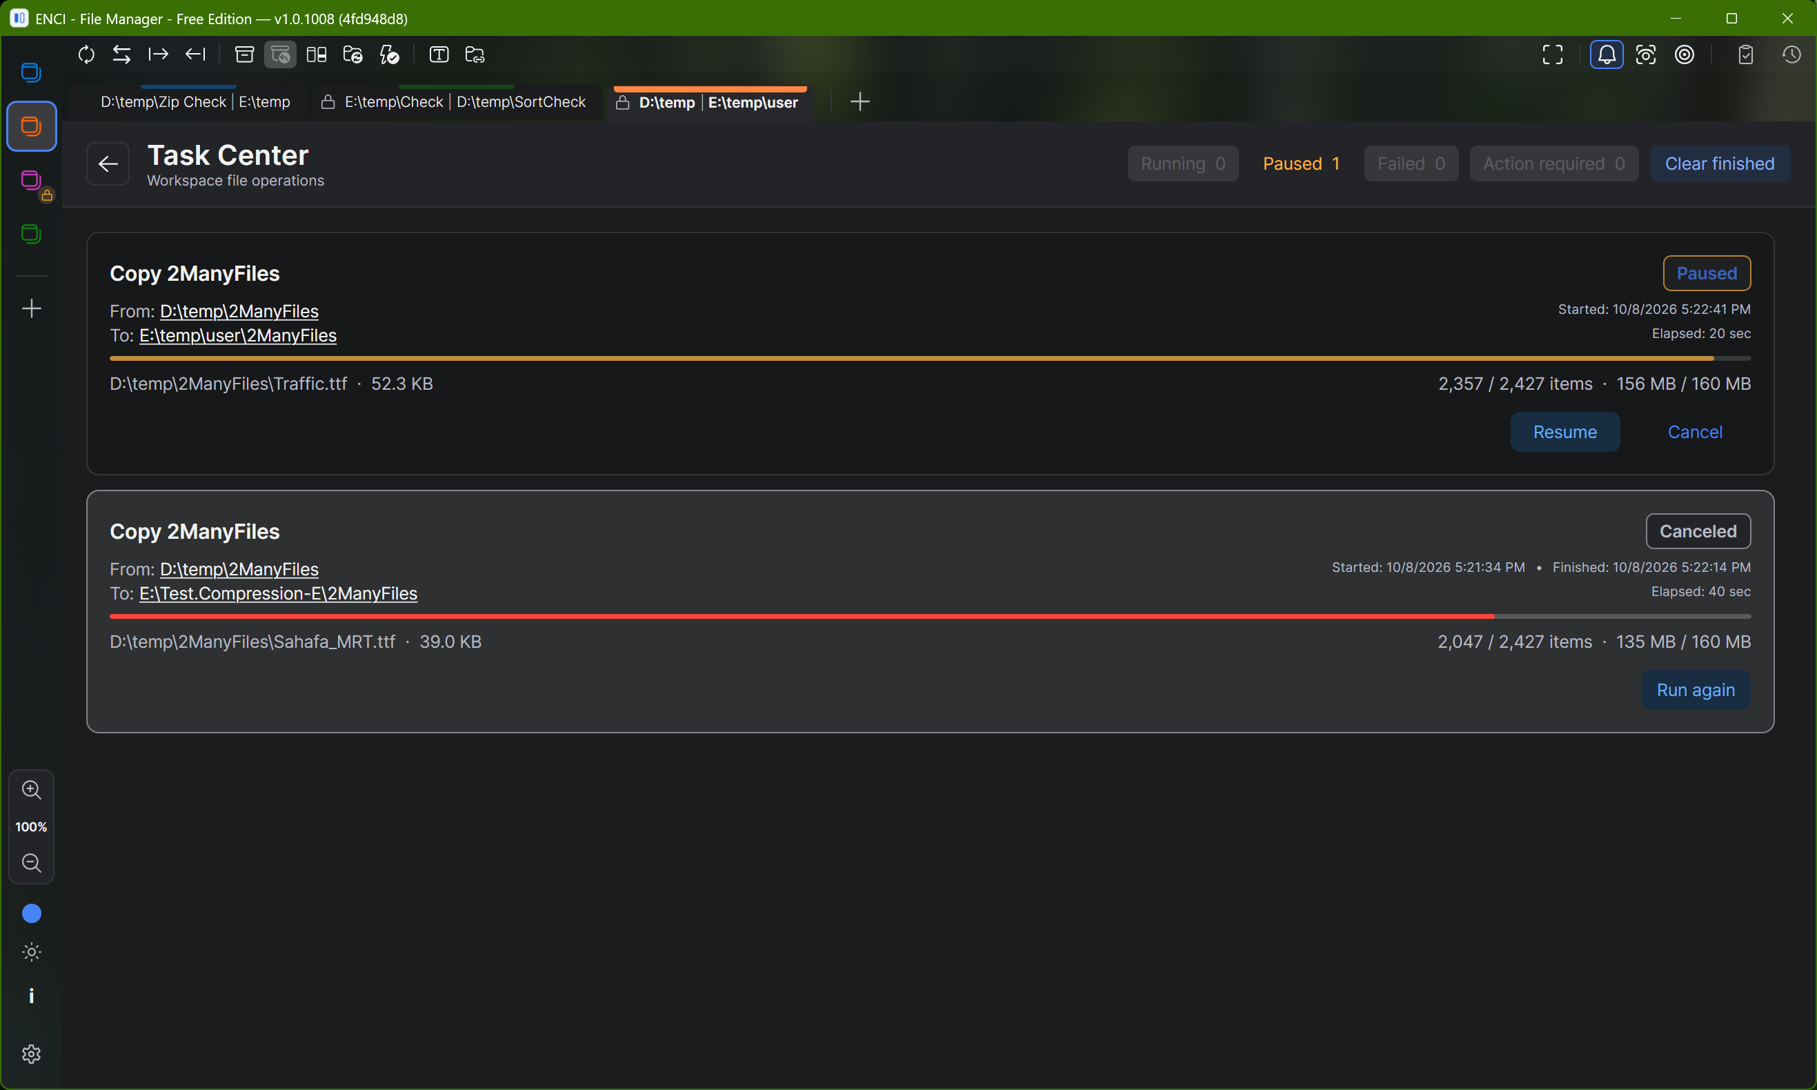The width and height of the screenshot is (1817, 1090).
Task: Go back from Task Center
Action: pyautogui.click(x=108, y=163)
